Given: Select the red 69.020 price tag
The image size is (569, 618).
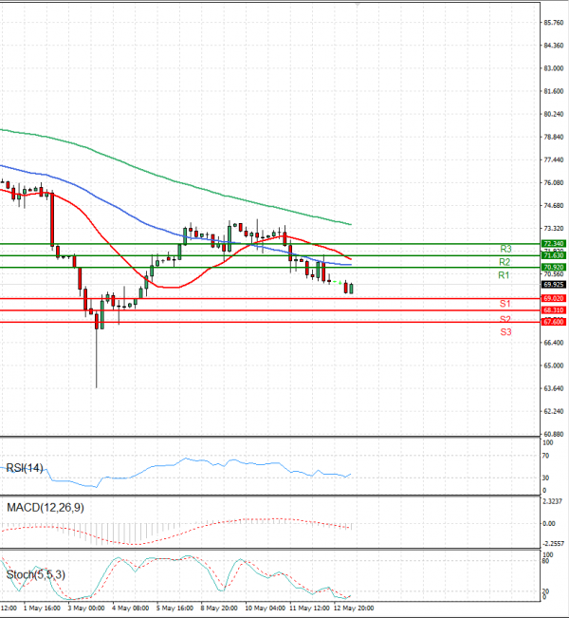Looking at the screenshot, I should click(554, 298).
